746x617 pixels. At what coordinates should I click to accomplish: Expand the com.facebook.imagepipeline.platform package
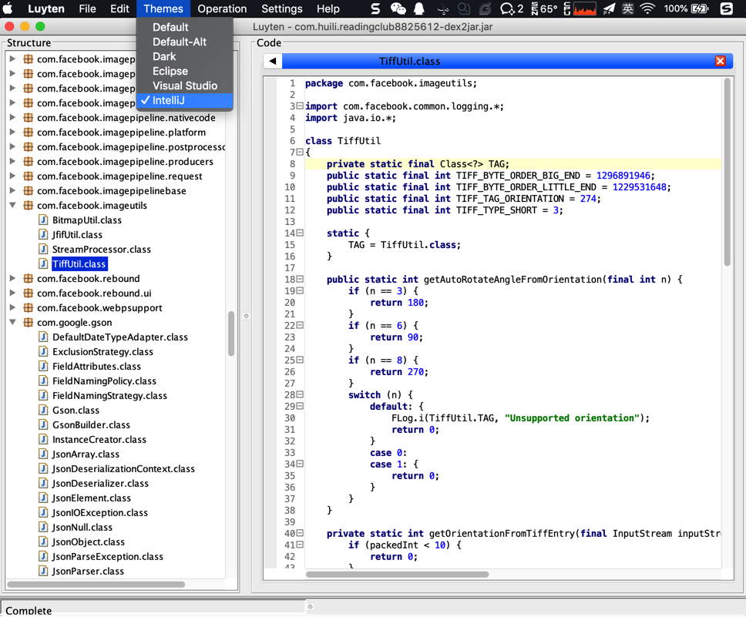13,132
